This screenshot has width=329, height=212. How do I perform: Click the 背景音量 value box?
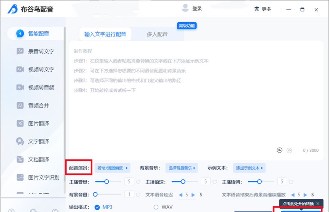click(x=129, y=194)
